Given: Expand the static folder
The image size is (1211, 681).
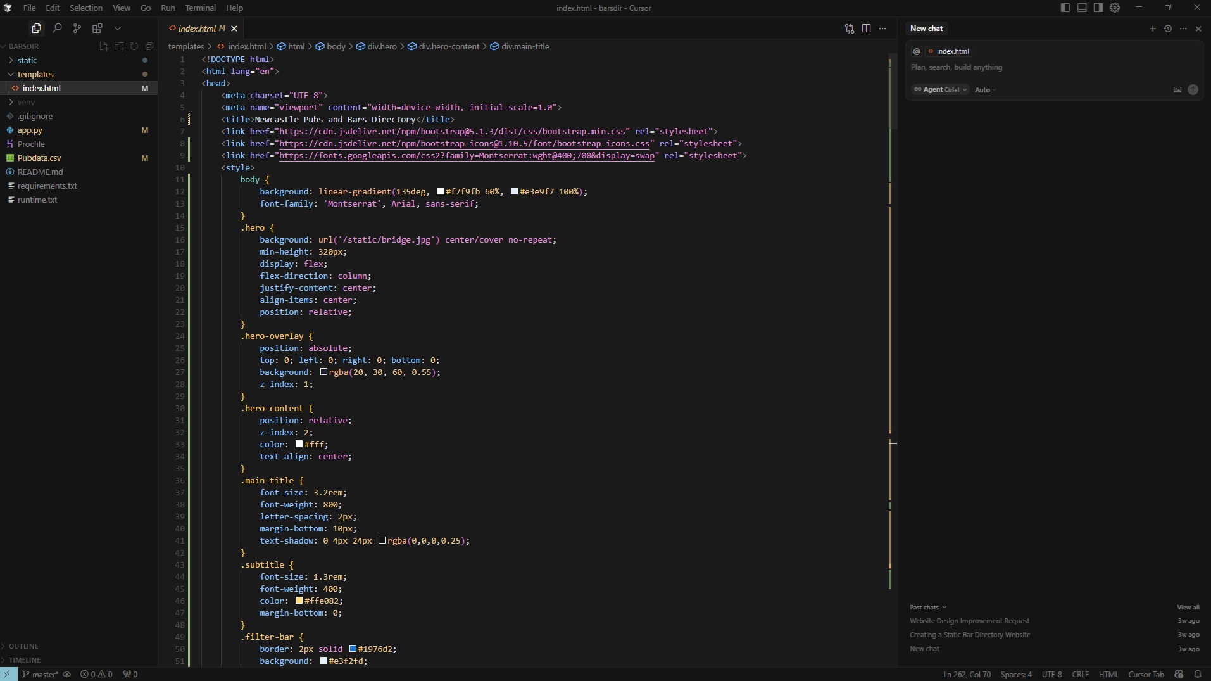Looking at the screenshot, I should (27, 60).
